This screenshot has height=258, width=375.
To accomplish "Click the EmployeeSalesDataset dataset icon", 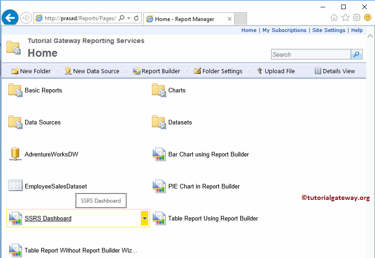I will [16, 185].
